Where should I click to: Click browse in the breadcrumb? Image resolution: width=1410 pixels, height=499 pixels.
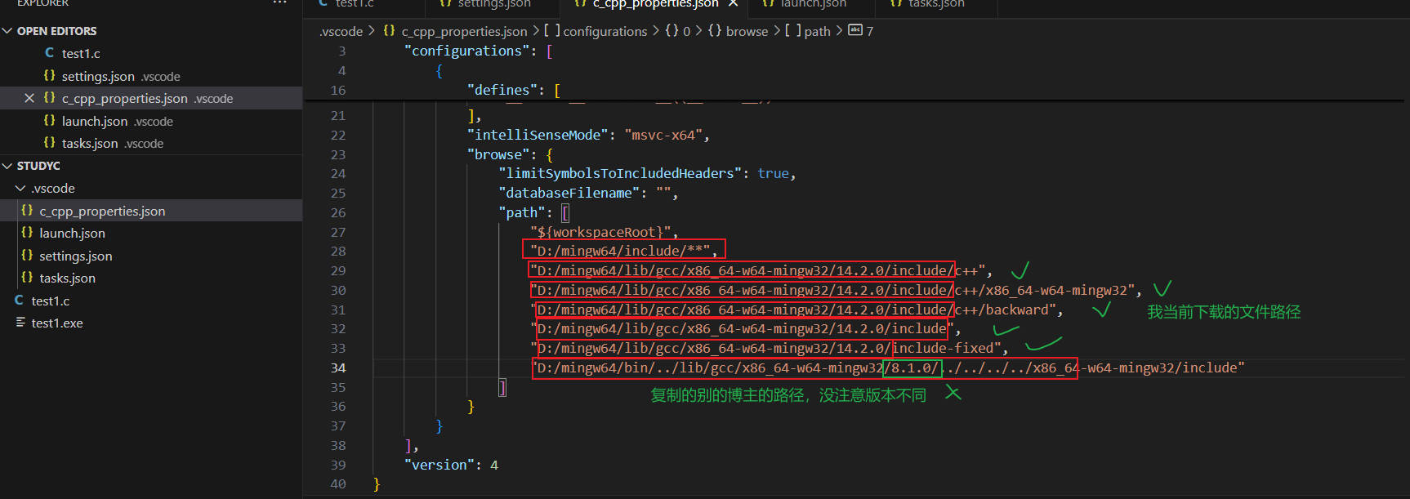[x=747, y=31]
